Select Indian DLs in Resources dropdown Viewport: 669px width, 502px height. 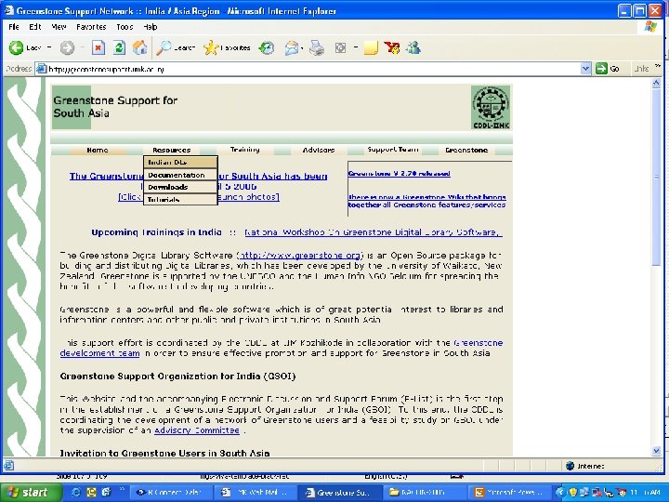(x=180, y=162)
